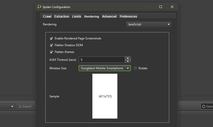Screen dimensions: 213x127
Task: Expand the Window Size dropdown
Action: [x=104, y=68]
